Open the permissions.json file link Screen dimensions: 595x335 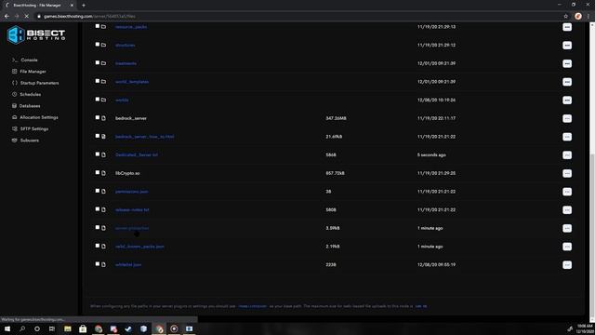tap(132, 192)
